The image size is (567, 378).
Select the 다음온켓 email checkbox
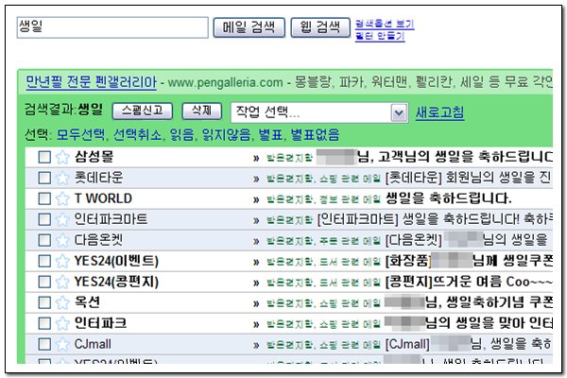(44, 240)
